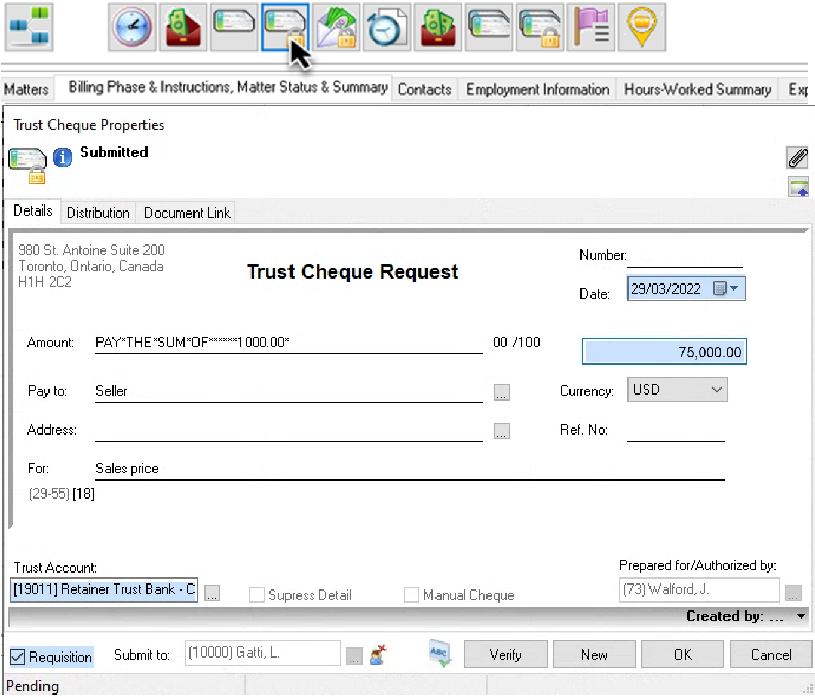Click the Cancel button
Image resolution: width=815 pixels, height=697 pixels.
(x=771, y=655)
